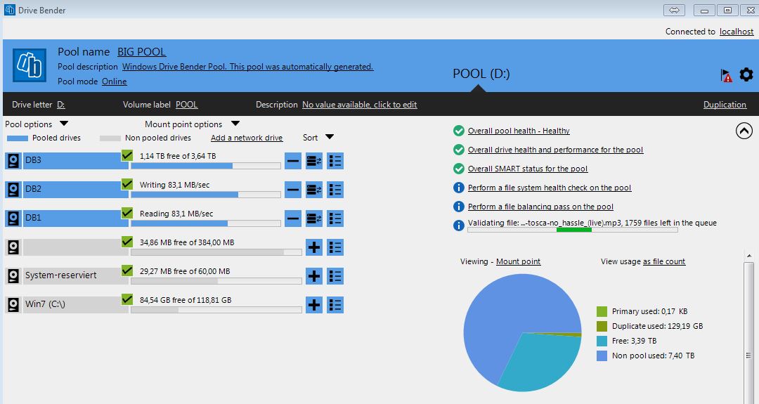Viewport: 759px width, 404px height.
Task: Add the Win7 (C:\) drive to the pool
Action: point(314,305)
